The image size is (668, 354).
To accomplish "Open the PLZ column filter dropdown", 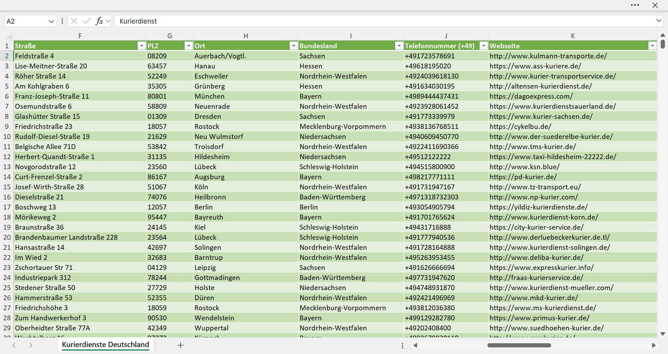I will pyautogui.click(x=189, y=46).
